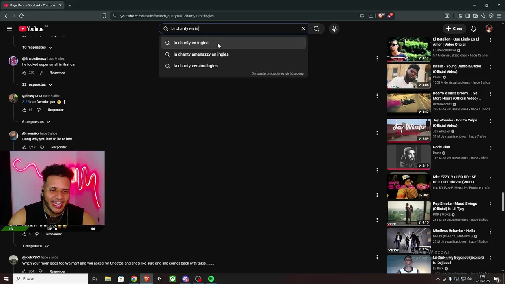Image resolution: width=505 pixels, height=284 pixels.
Task: Select suggestion "la chanty en ingles"
Action: click(233, 43)
